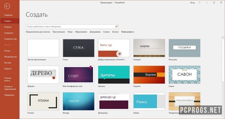Open the Общий доступ section
This screenshot has height=119, width=225.
pyautogui.click(x=10, y=57)
